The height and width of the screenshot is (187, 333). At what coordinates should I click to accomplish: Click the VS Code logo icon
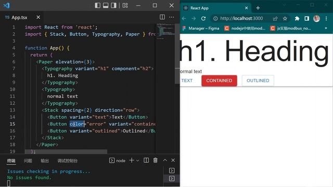pos(6,5)
